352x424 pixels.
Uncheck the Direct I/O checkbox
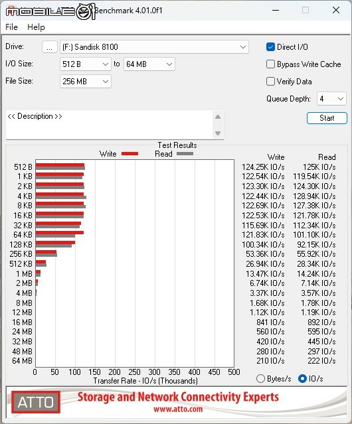270,47
